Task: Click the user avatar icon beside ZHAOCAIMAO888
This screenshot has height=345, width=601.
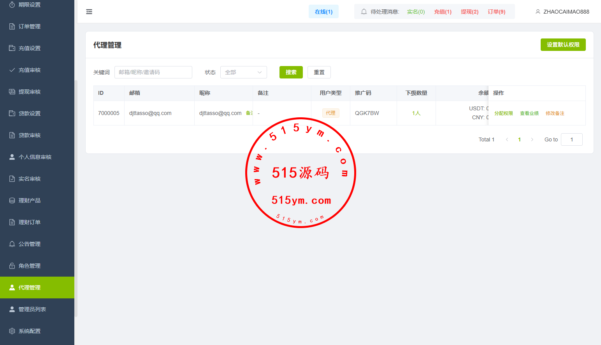Action: [x=538, y=12]
